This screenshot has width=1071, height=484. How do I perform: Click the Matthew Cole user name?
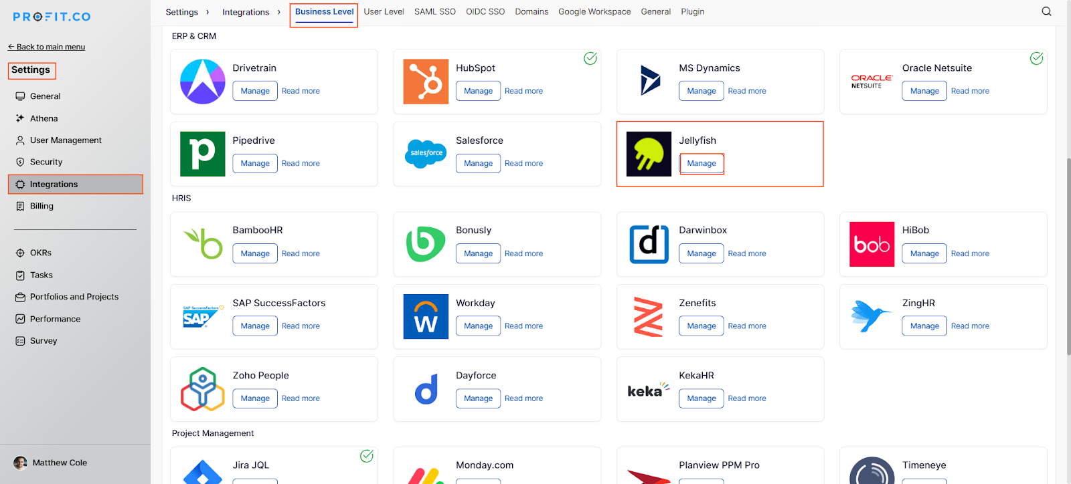coord(60,463)
